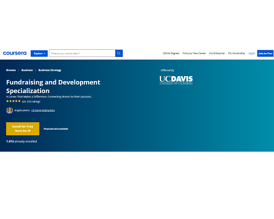Go to For Universities page
This screenshot has width=274, height=219.
pos(237,53)
